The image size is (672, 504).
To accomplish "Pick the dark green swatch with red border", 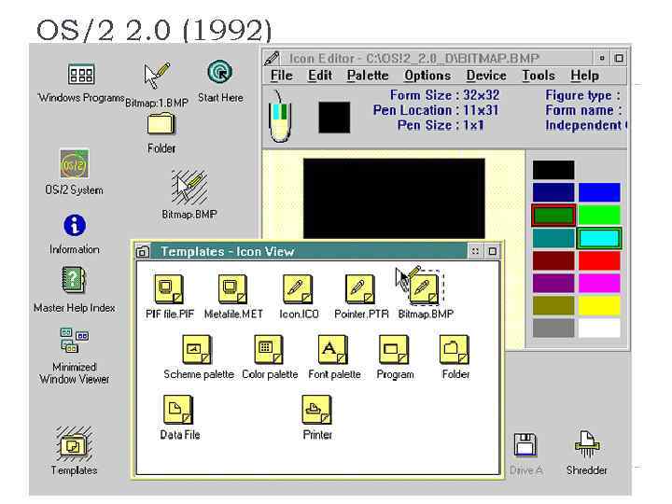I will click(553, 216).
